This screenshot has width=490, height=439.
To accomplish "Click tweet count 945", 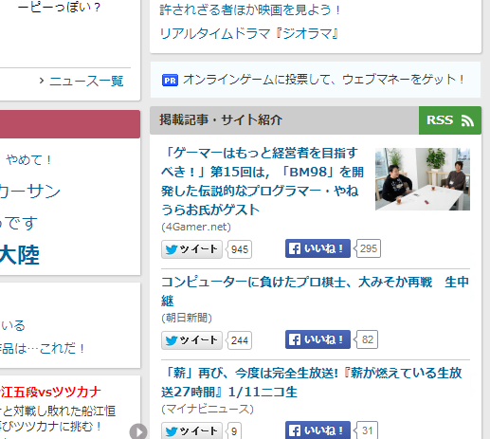I will point(240,249).
